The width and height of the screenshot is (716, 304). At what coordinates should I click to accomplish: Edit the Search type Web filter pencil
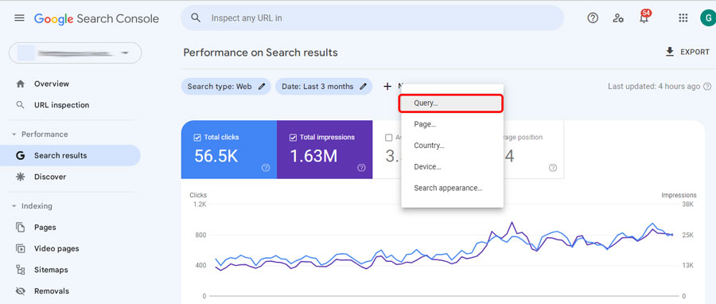coord(262,86)
